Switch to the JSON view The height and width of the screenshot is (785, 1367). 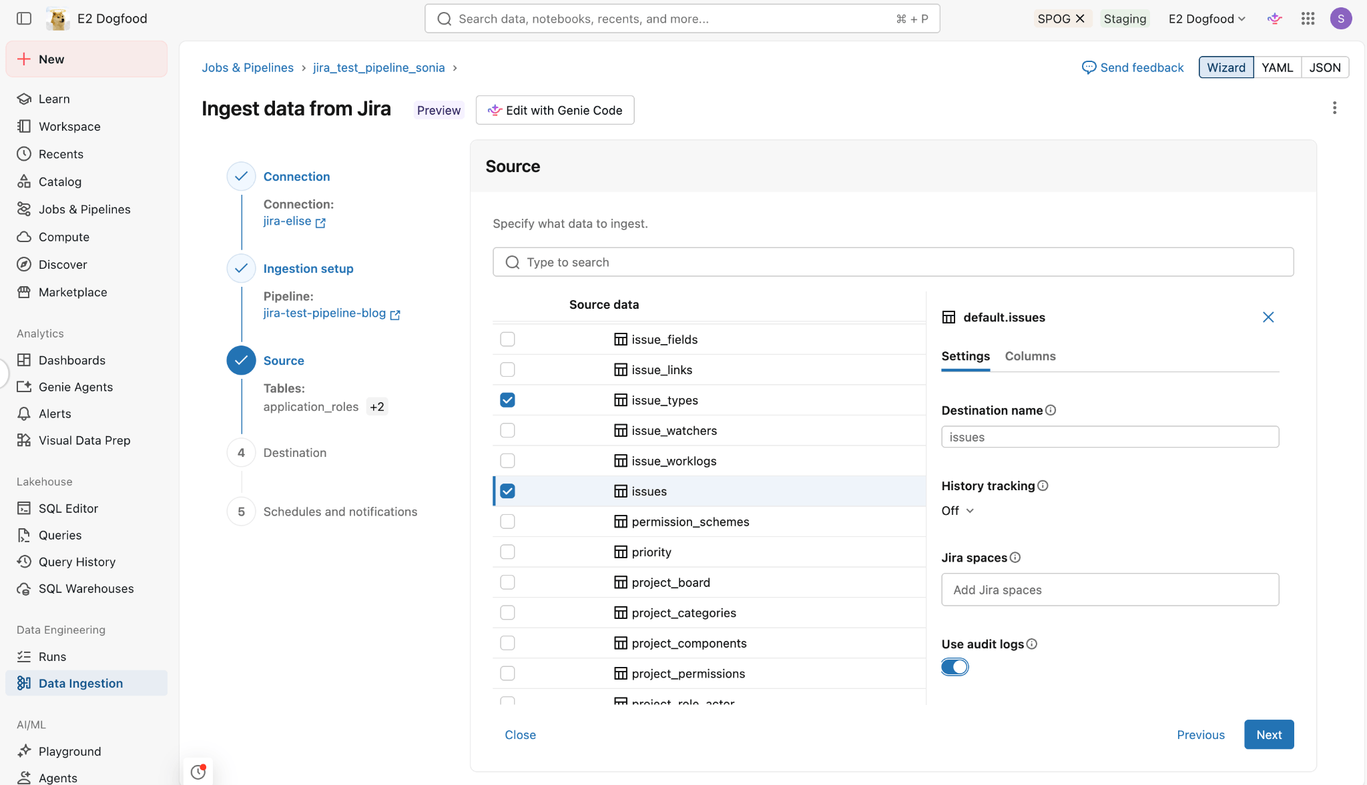[x=1325, y=67]
